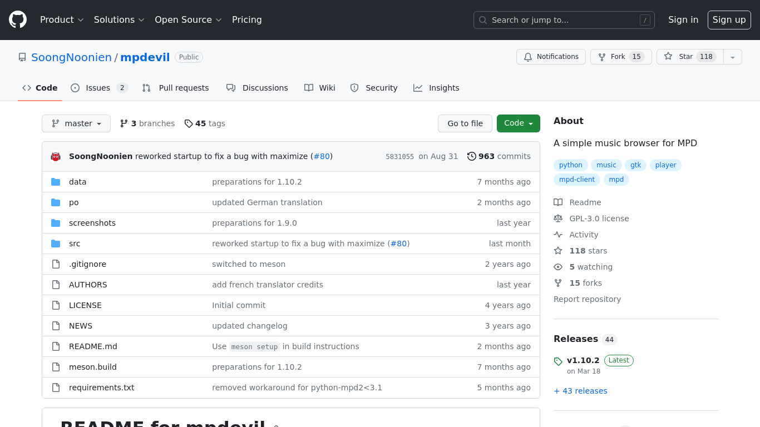
Task: Click the Sign in link
Action: 683,19
